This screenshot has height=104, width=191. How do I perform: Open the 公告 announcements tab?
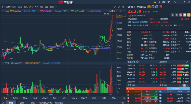pyautogui.click(x=22, y=103)
